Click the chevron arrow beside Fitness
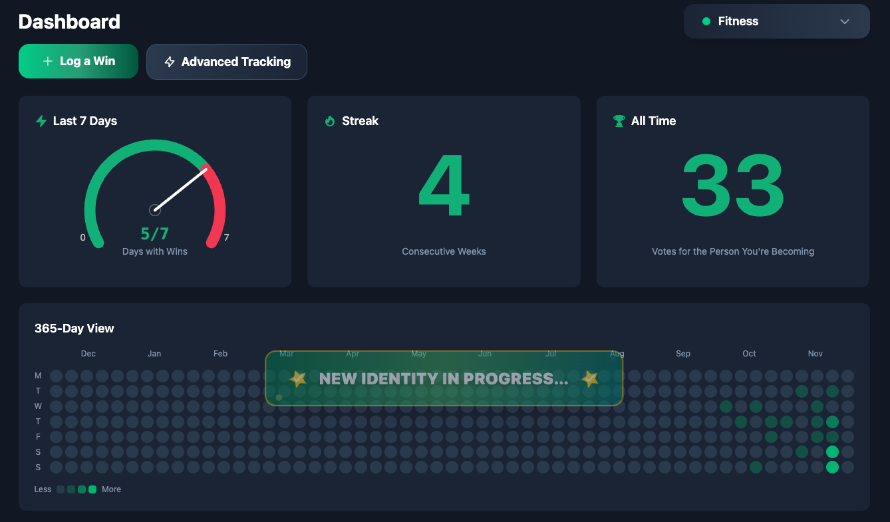This screenshot has height=522, width=890. [x=844, y=21]
